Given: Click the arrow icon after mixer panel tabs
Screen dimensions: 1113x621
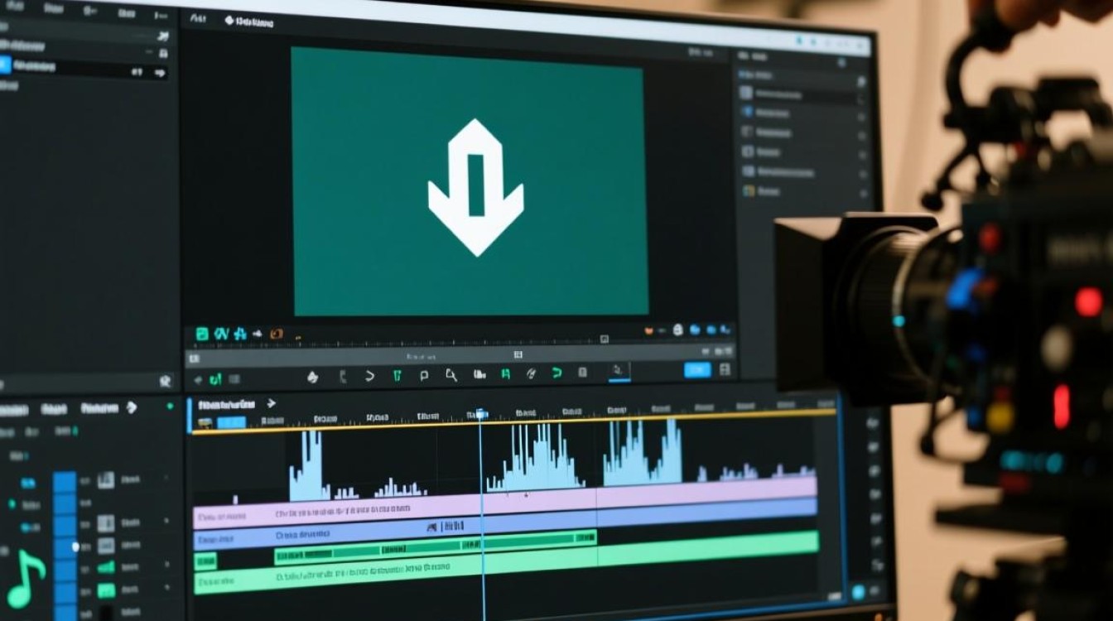Looking at the screenshot, I should (131, 407).
